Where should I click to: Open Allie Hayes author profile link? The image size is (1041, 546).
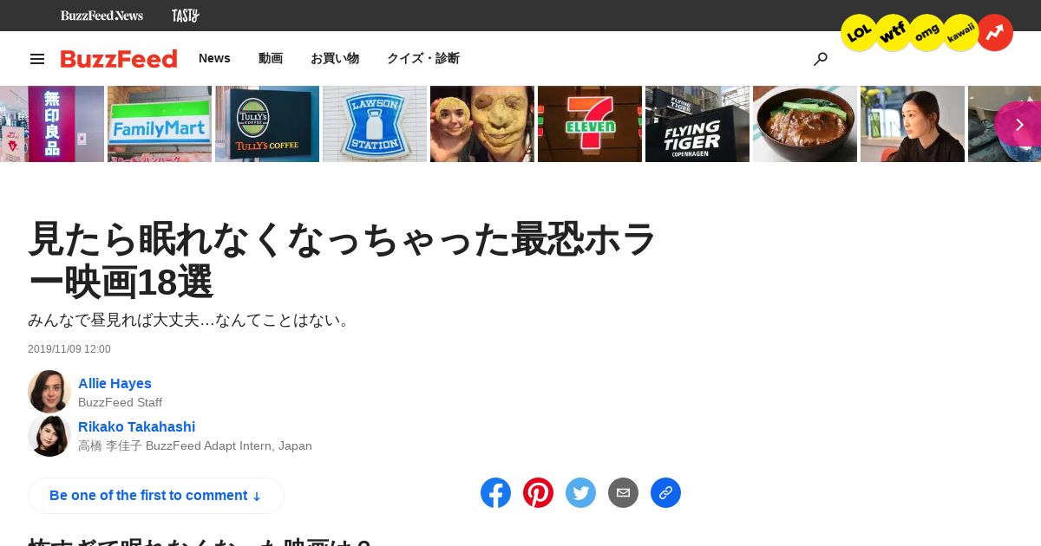pos(115,383)
